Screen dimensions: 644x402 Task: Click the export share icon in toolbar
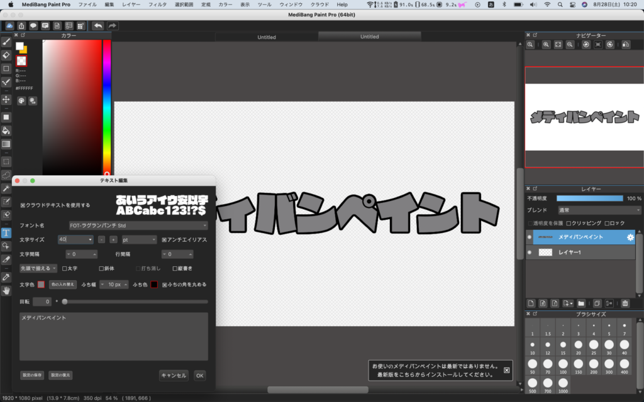tap(21, 26)
